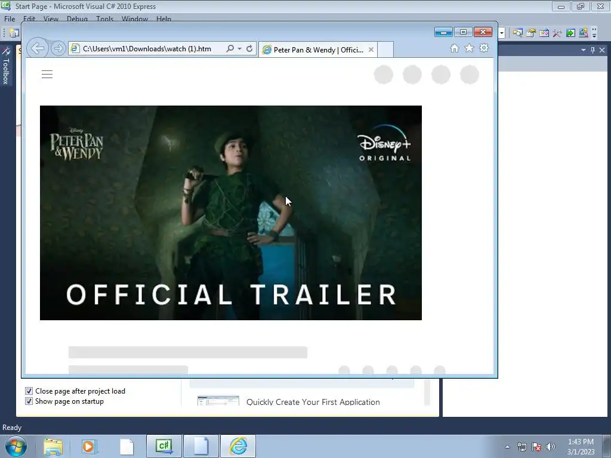611x458 pixels.
Task: Open the Help menu in Visual C#
Action: click(x=163, y=18)
